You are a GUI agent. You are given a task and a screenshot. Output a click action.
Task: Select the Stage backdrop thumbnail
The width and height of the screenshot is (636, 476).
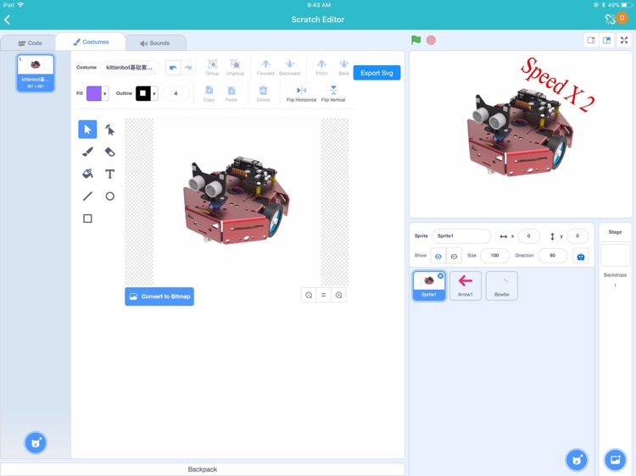615,255
